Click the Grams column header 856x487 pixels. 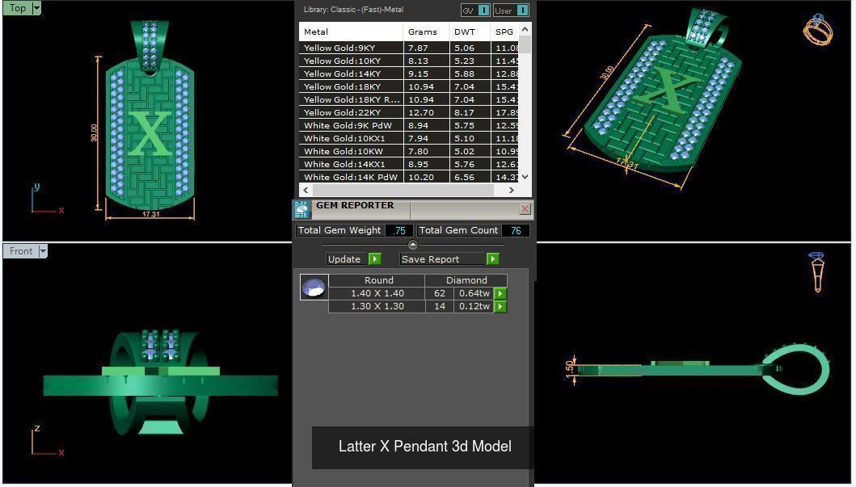pyautogui.click(x=426, y=31)
